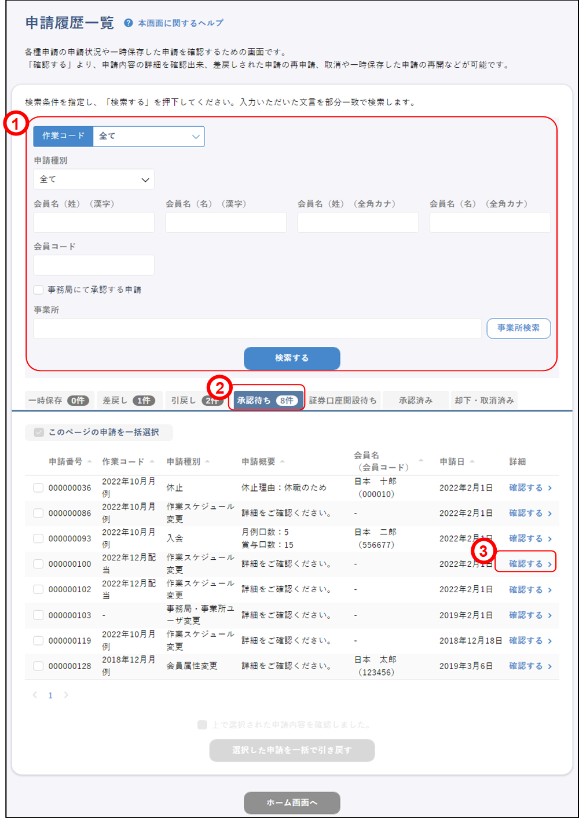Select the checkbox for application 000000103
Screen dimensions: 579x818
38,615
